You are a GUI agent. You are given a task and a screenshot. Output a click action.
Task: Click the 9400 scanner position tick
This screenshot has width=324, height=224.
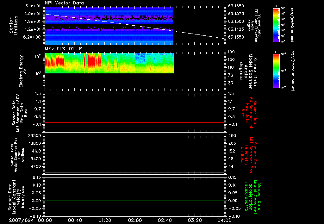click(35, 159)
